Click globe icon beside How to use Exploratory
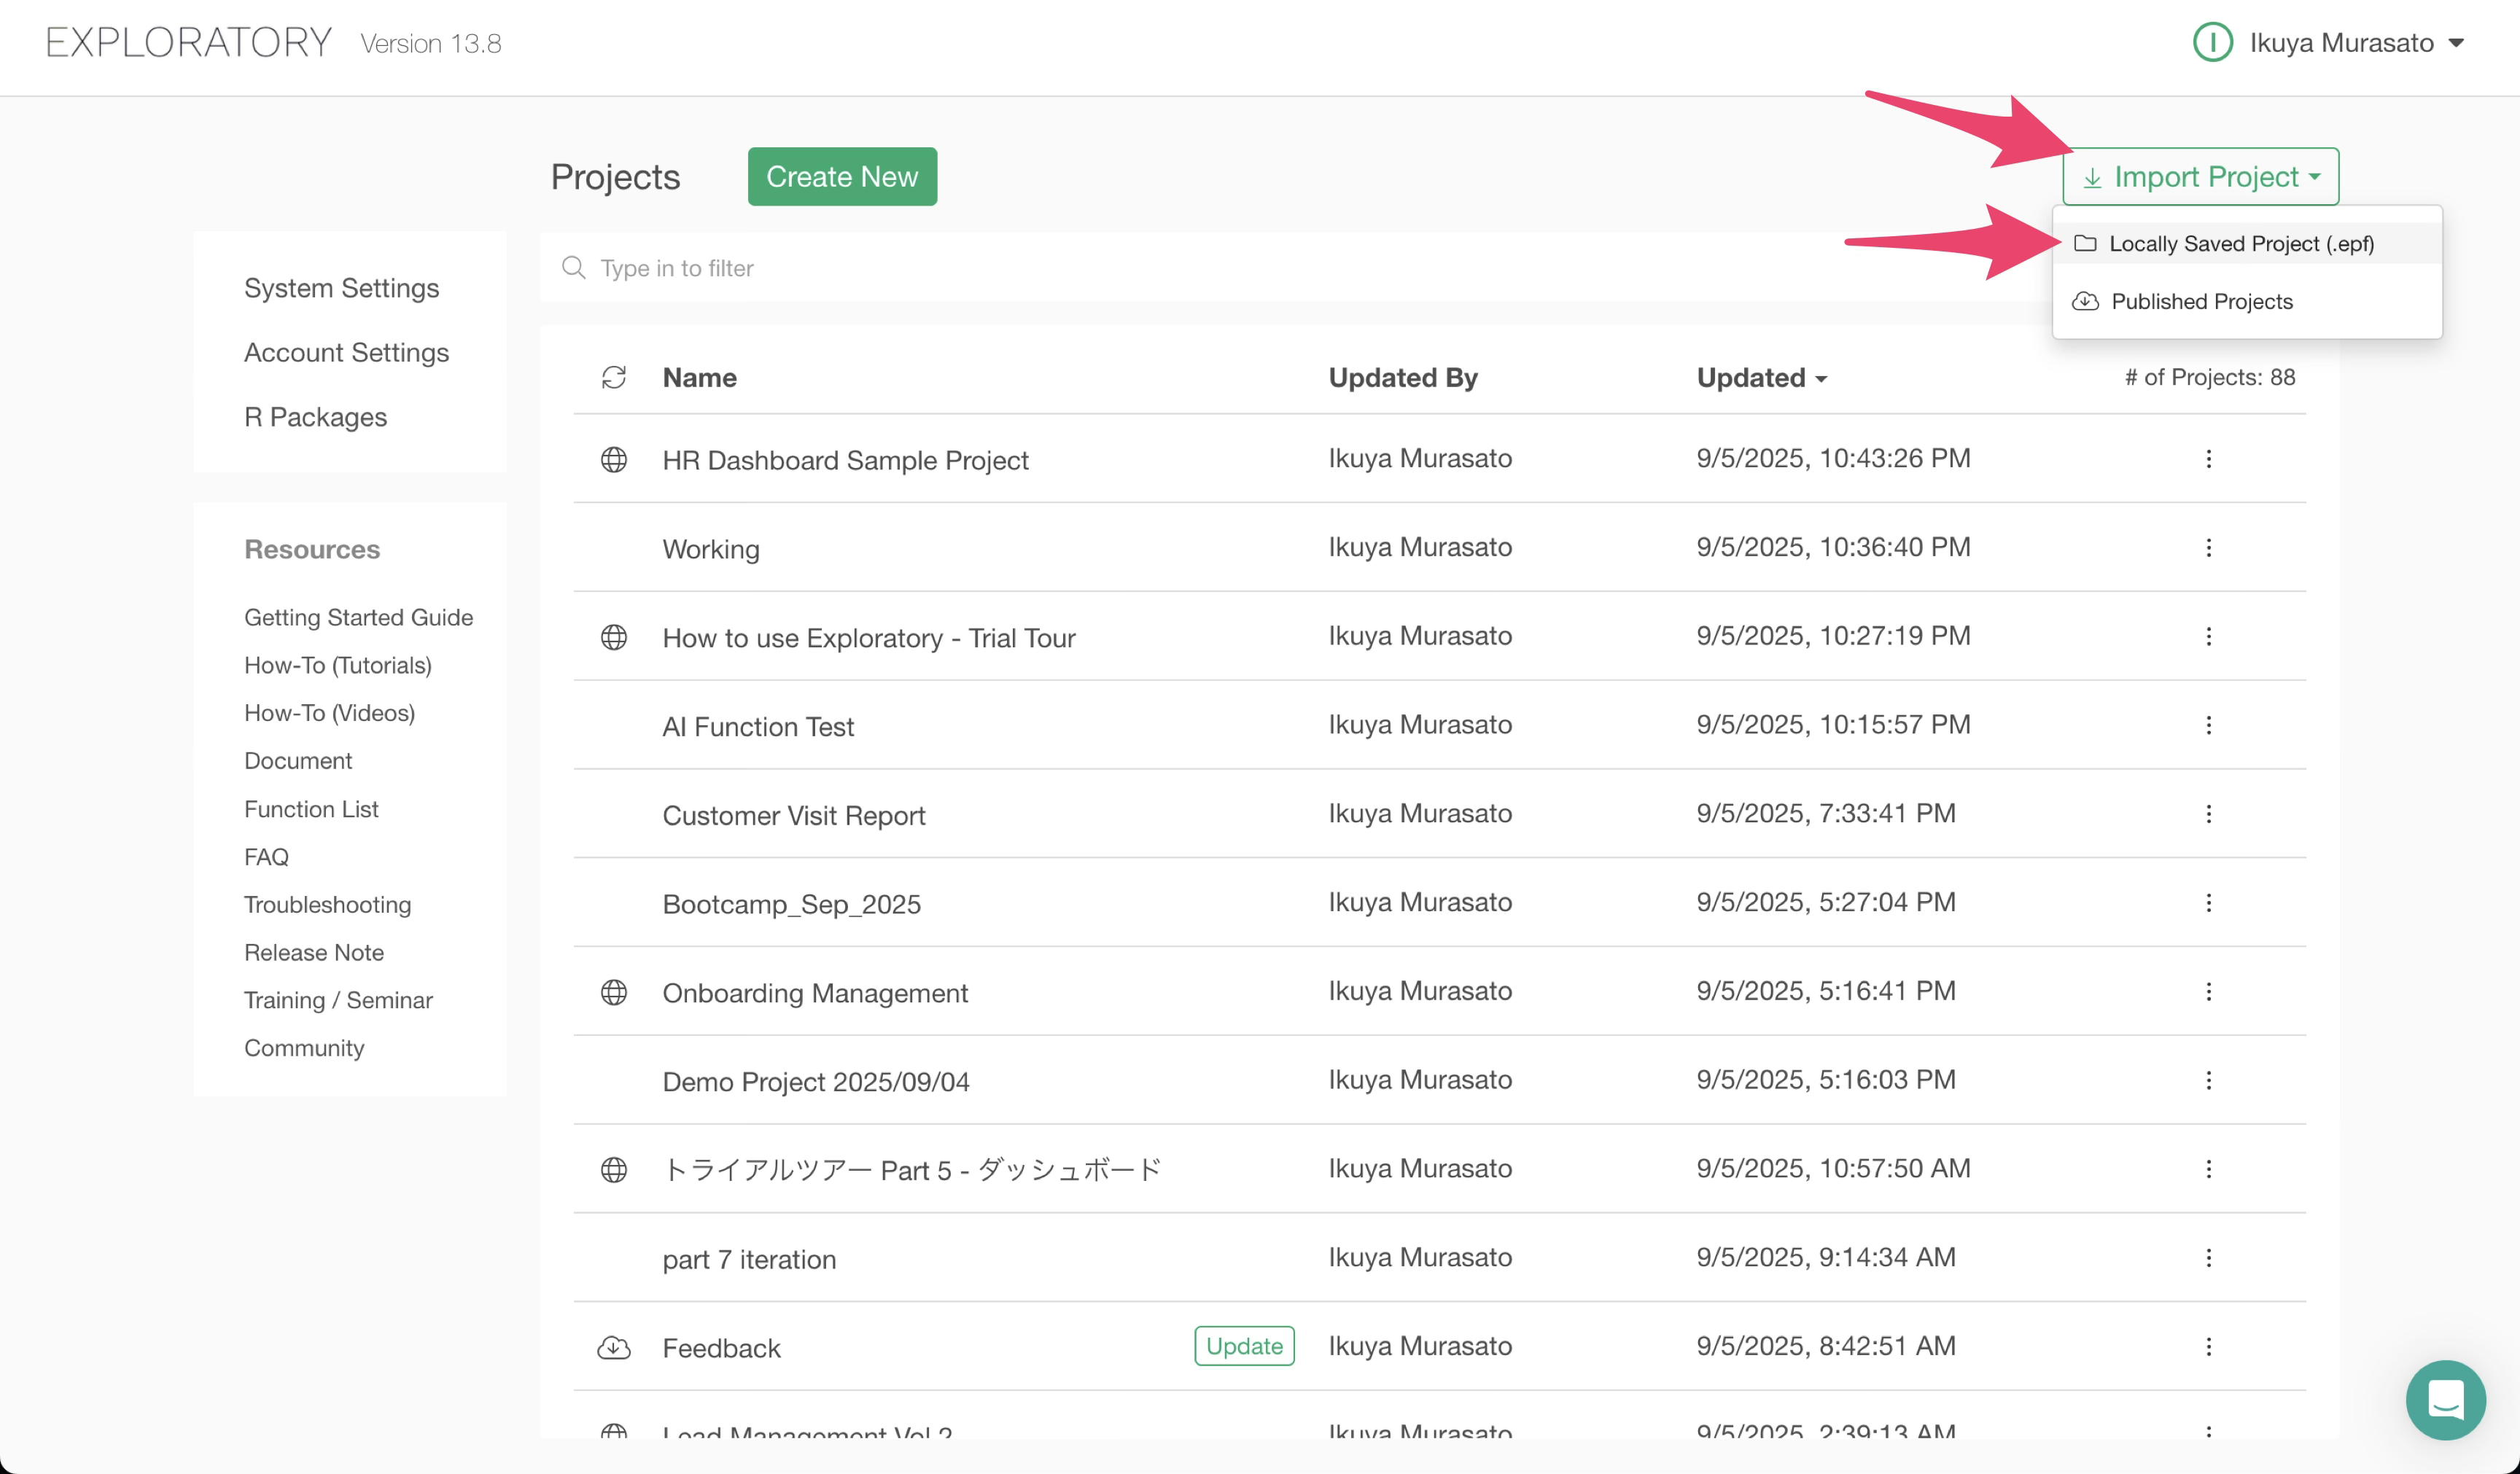Image resolution: width=2520 pixels, height=1474 pixels. pos(614,637)
